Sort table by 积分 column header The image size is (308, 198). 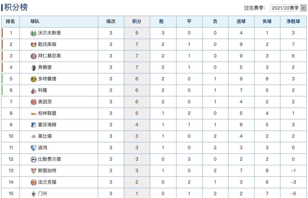pos(137,21)
